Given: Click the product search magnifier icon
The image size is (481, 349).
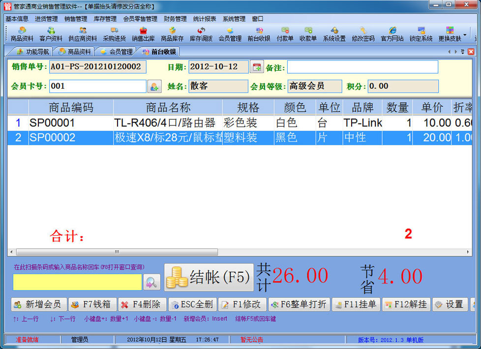Looking at the screenshot, I should coord(152,282).
